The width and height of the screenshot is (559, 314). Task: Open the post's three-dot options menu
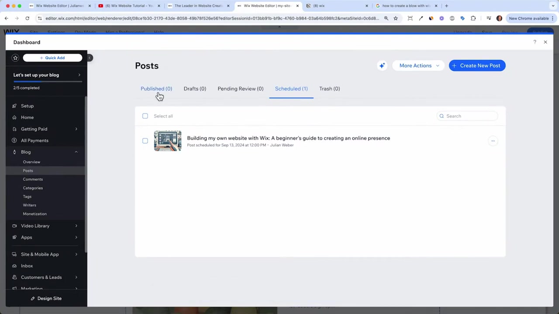493,141
